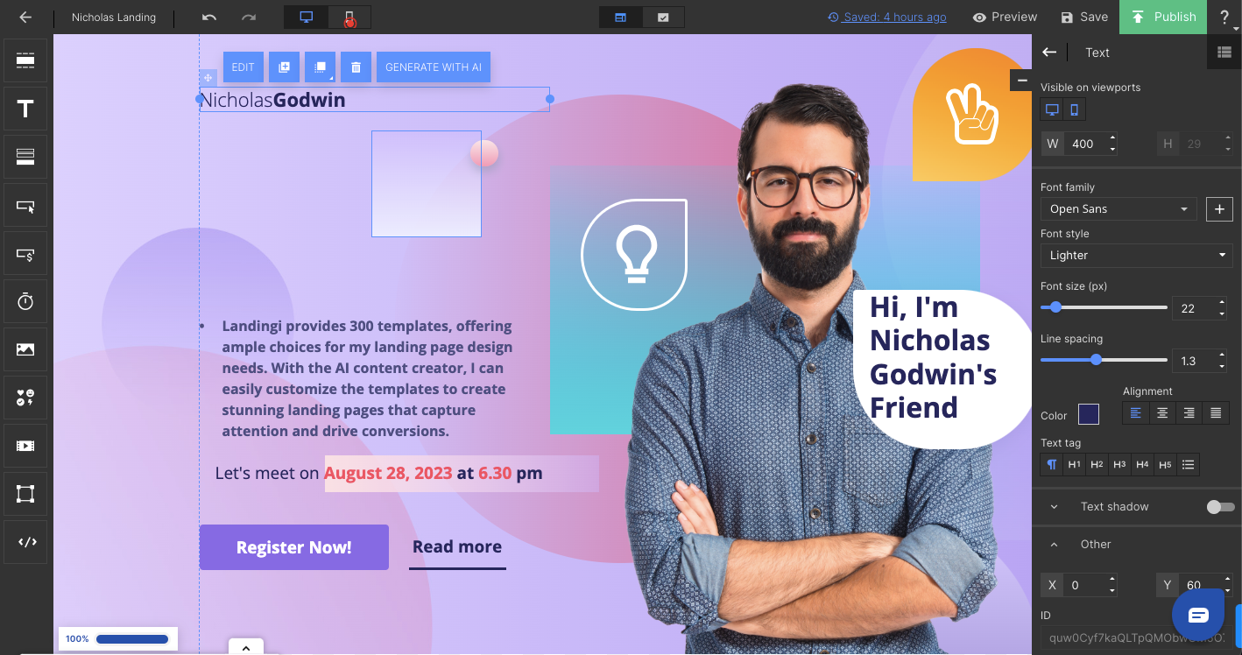Add a box shape widget
This screenshot has width=1242, height=655.
tap(25, 494)
